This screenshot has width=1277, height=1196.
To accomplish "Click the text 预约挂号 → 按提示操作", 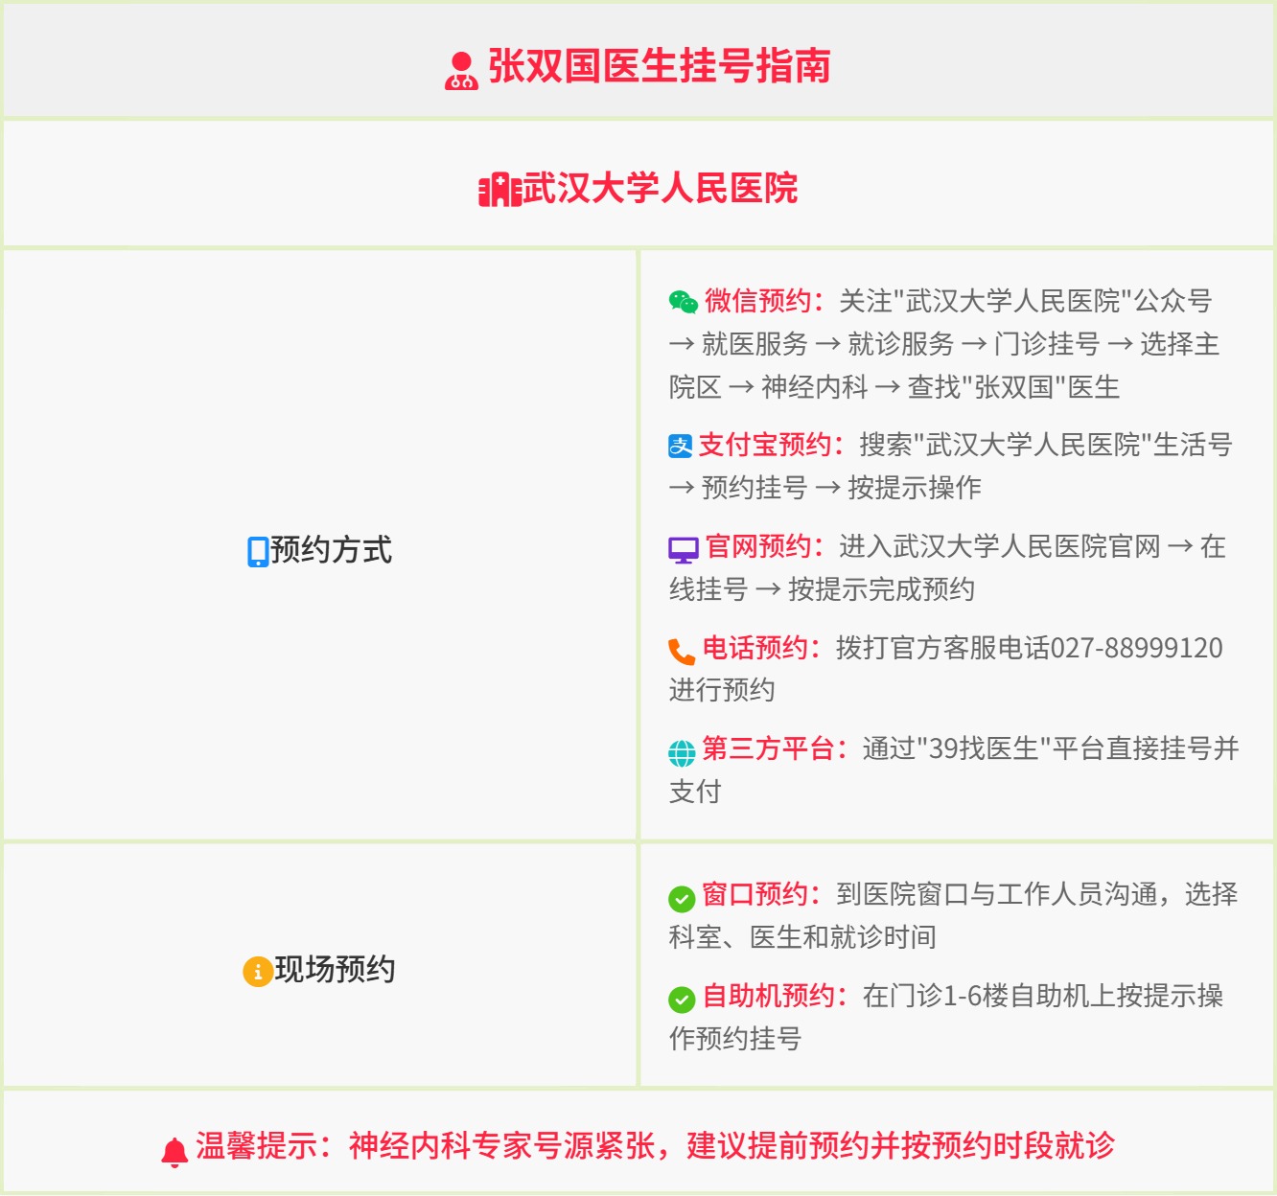I will pos(842,488).
